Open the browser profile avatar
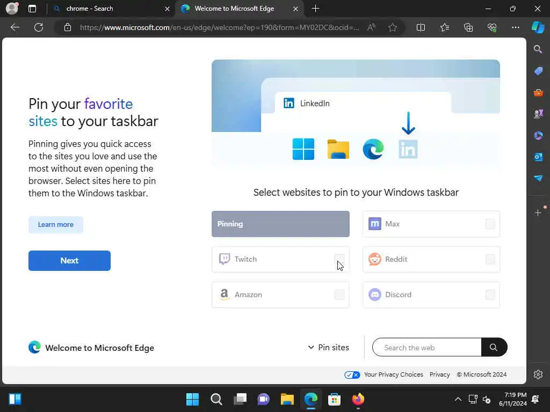 [x=12, y=9]
